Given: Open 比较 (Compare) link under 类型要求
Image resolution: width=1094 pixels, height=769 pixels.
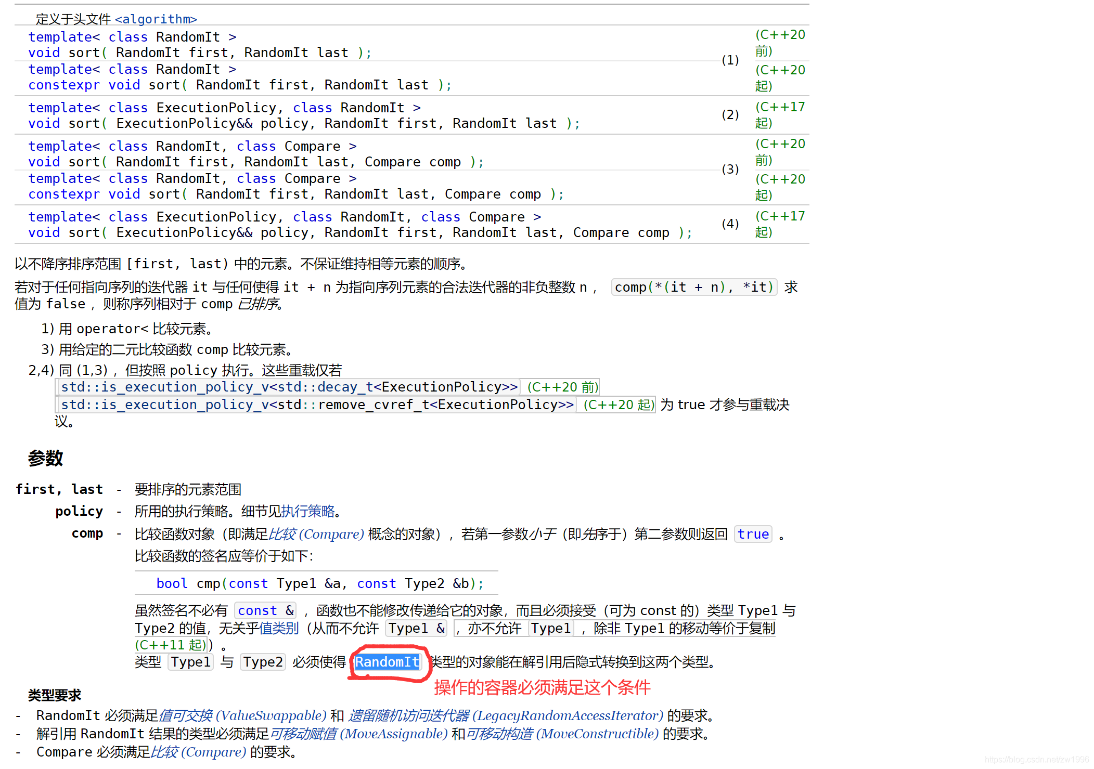Looking at the screenshot, I should point(198,752).
